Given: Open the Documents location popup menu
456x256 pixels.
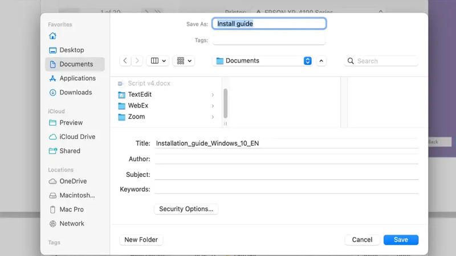Looking at the screenshot, I should (x=263, y=61).
